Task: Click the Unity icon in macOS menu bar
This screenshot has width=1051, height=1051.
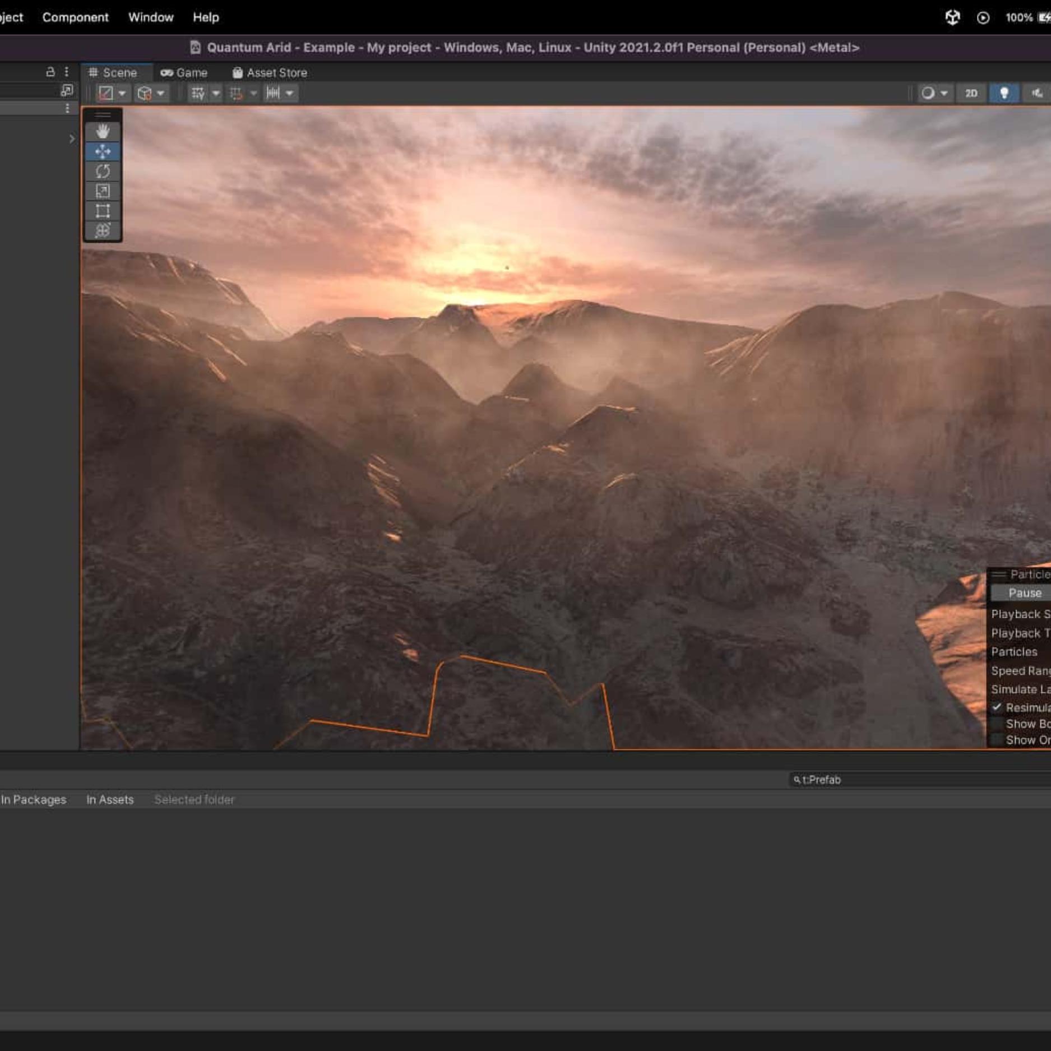Action: [952, 17]
